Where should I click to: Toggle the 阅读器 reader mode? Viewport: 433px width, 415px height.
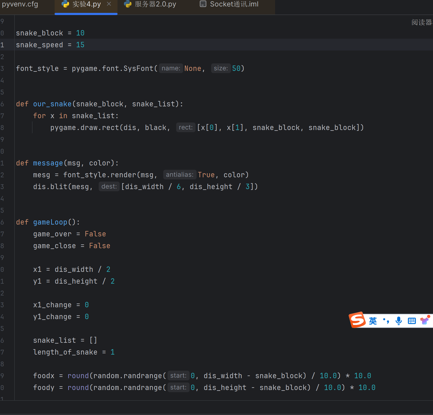click(x=421, y=22)
